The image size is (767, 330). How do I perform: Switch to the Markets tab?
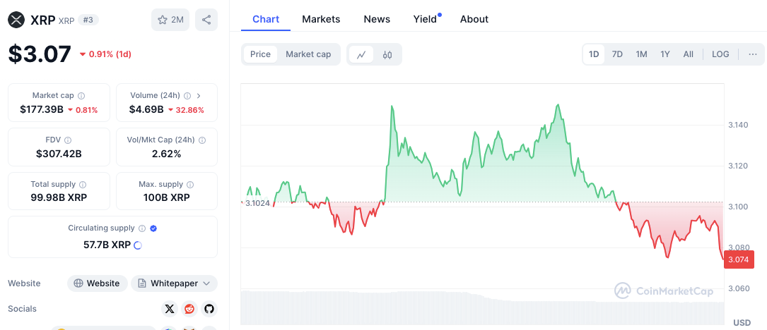321,19
